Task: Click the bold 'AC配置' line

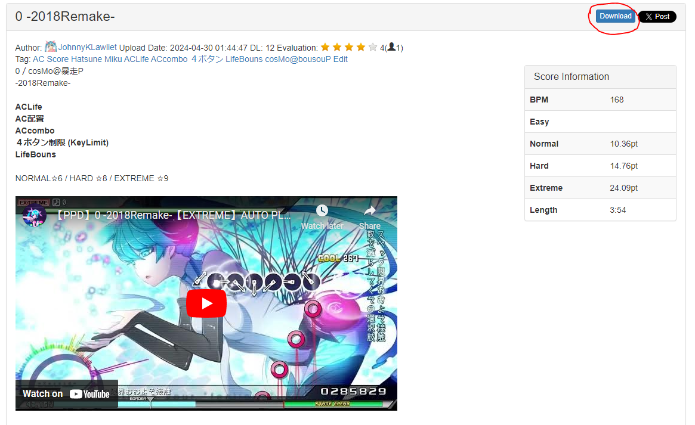Action: click(x=30, y=119)
